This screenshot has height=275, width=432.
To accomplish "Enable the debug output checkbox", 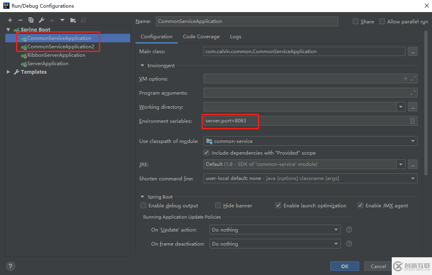I will pos(143,205).
